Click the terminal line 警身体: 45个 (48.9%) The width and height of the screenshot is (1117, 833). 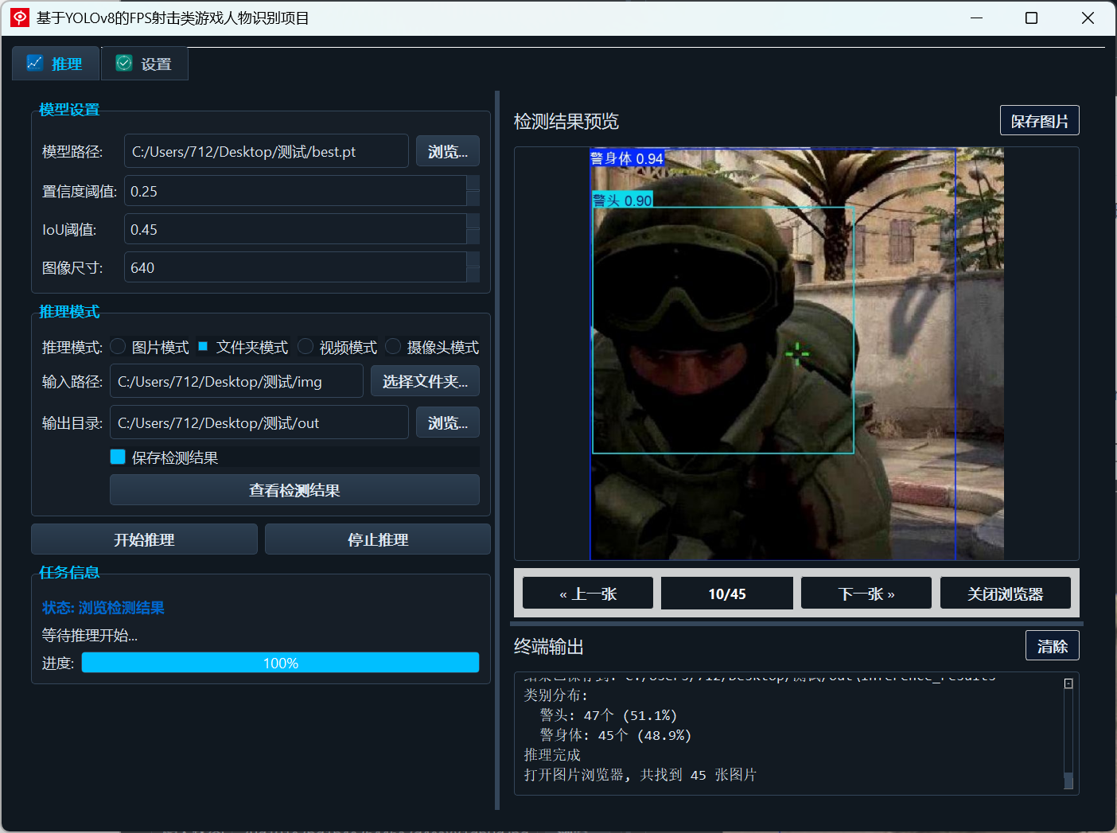coord(616,735)
